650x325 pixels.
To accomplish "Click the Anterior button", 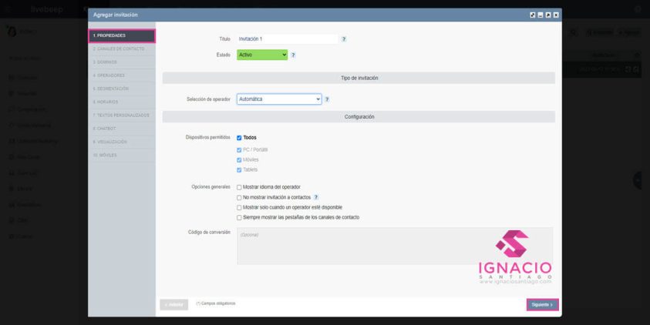I will (x=173, y=305).
